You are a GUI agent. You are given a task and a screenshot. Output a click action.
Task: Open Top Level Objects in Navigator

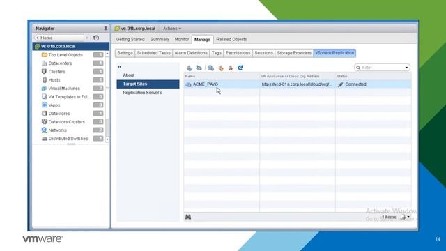coord(66,55)
